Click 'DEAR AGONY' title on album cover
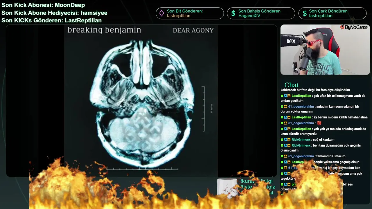This screenshot has height=209, width=372. 193,30
